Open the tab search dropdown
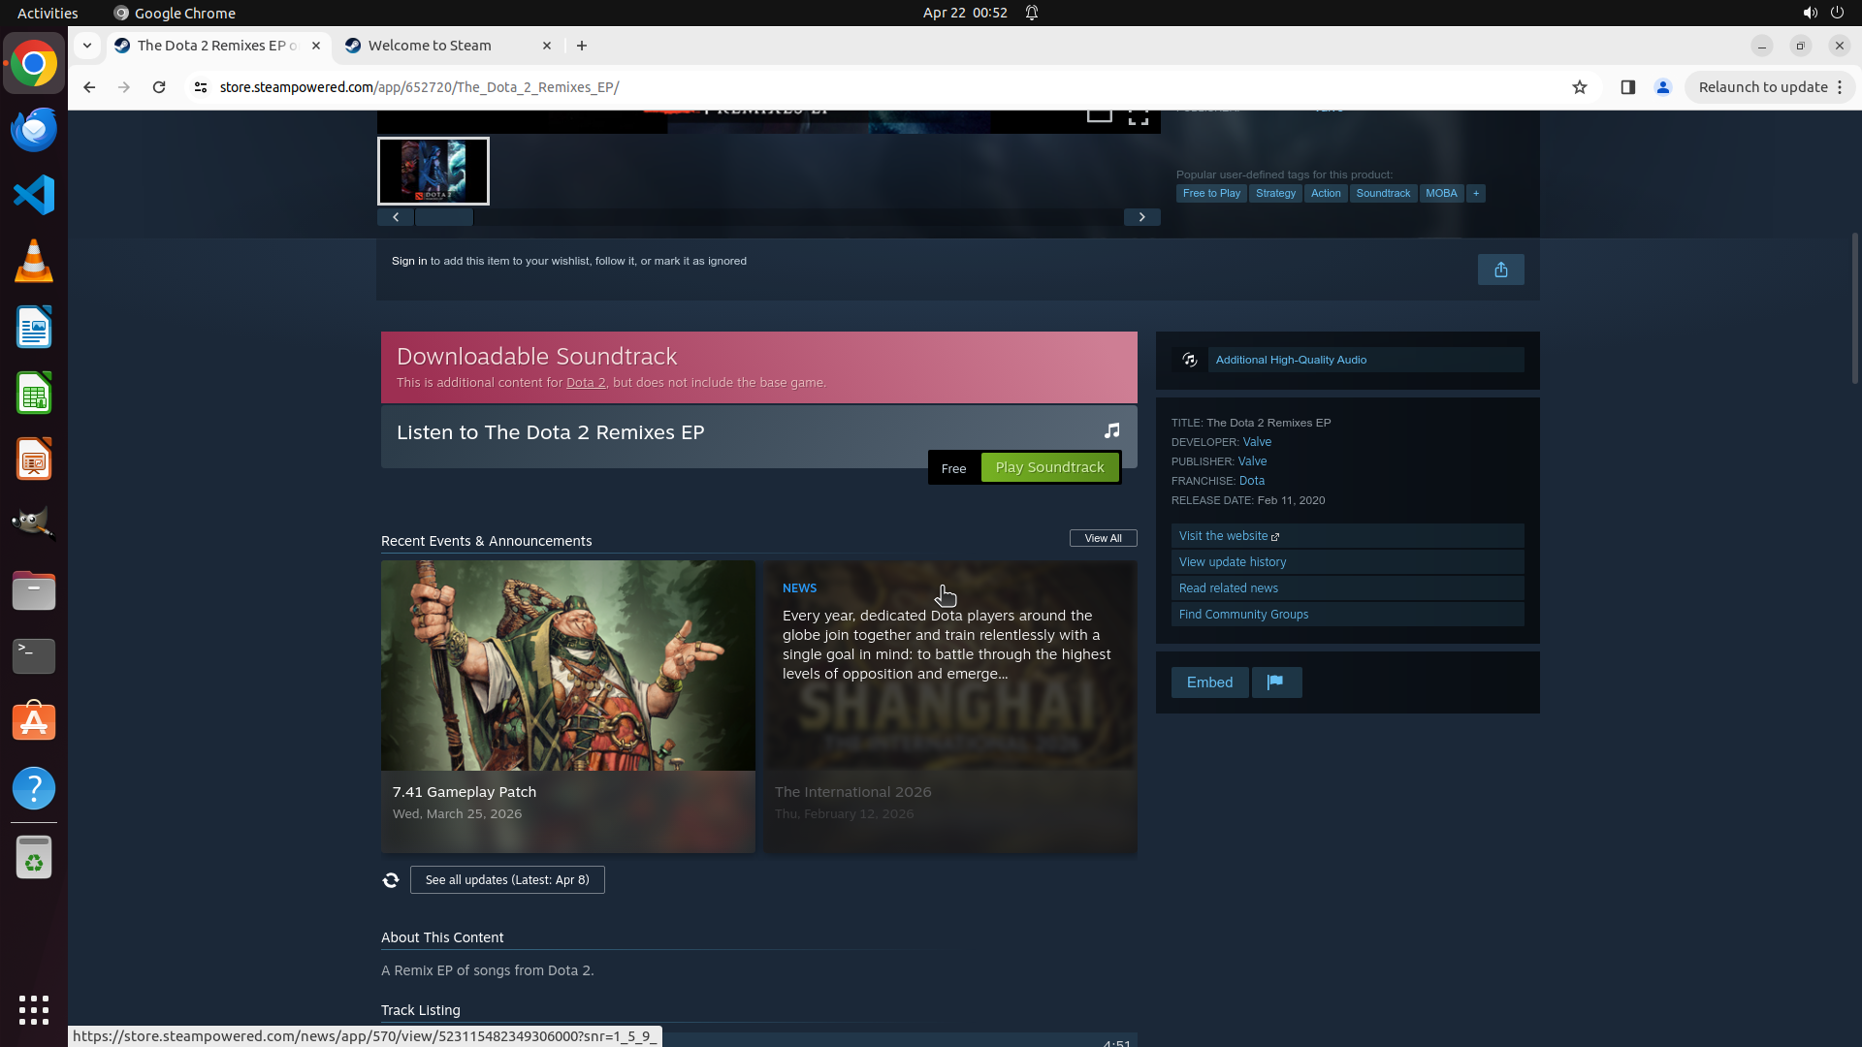The image size is (1862, 1047). (x=87, y=46)
